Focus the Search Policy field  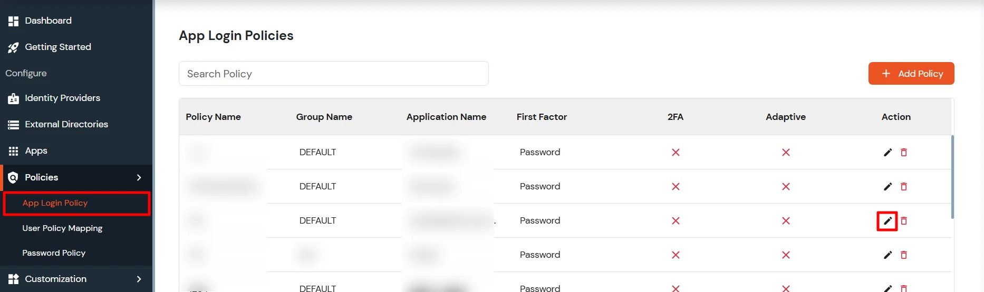[334, 74]
